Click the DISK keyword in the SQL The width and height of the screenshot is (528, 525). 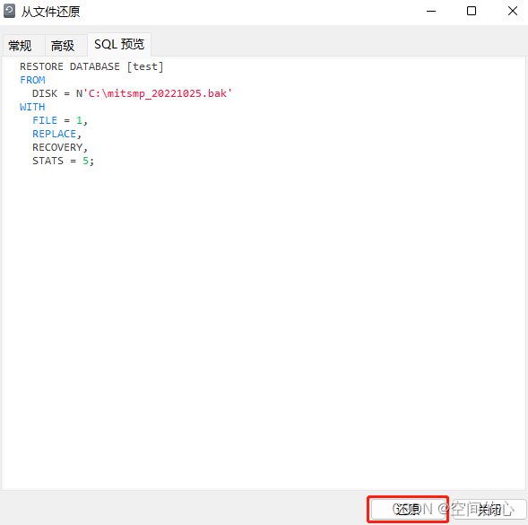click(x=45, y=93)
